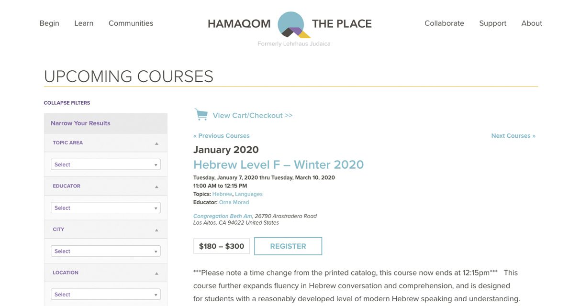Open Hebrew Level F – Winter 2020 course
The height and width of the screenshot is (306, 580).
pyautogui.click(x=279, y=164)
